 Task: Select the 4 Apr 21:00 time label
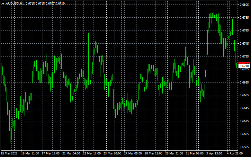tap(234, 153)
